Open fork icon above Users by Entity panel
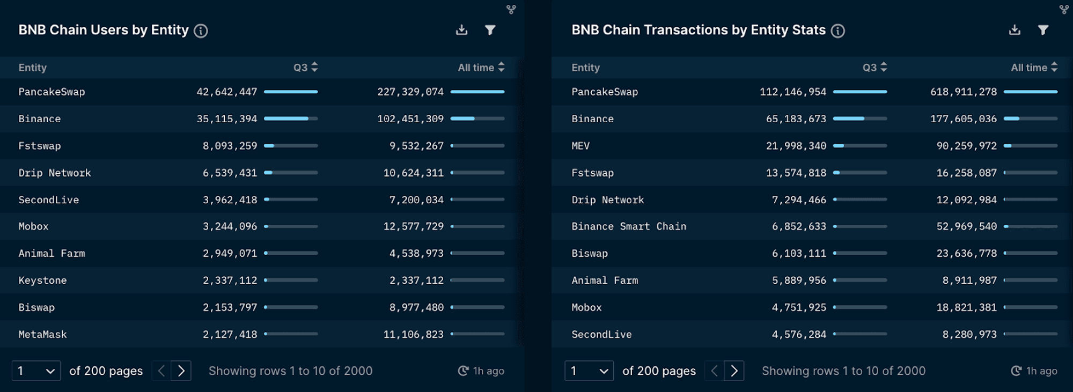 [511, 9]
